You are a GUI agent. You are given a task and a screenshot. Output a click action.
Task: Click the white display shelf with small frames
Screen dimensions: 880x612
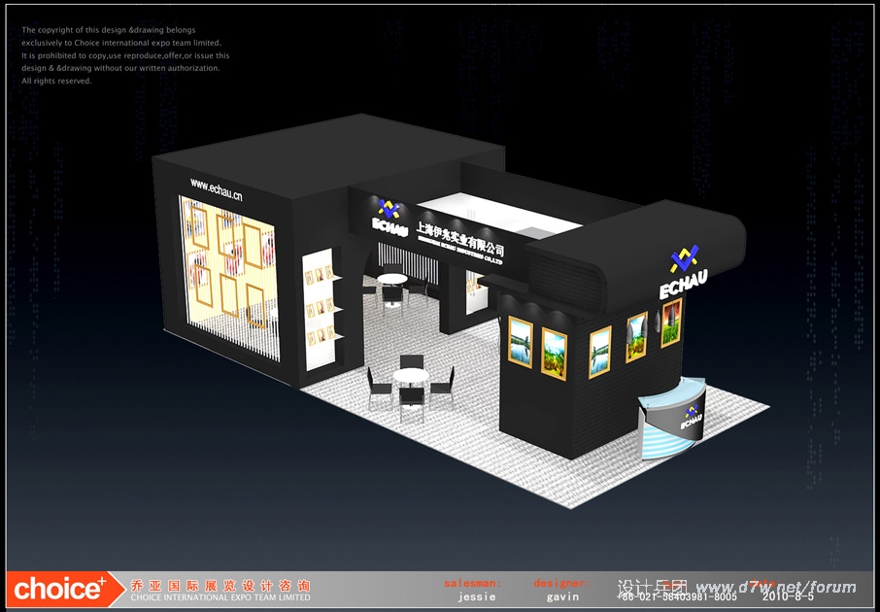pyautogui.click(x=322, y=309)
